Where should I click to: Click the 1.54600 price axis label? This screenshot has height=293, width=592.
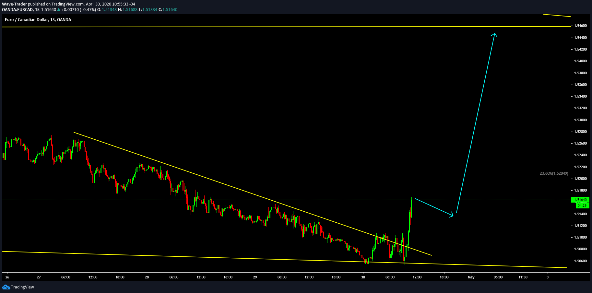pyautogui.click(x=580, y=26)
